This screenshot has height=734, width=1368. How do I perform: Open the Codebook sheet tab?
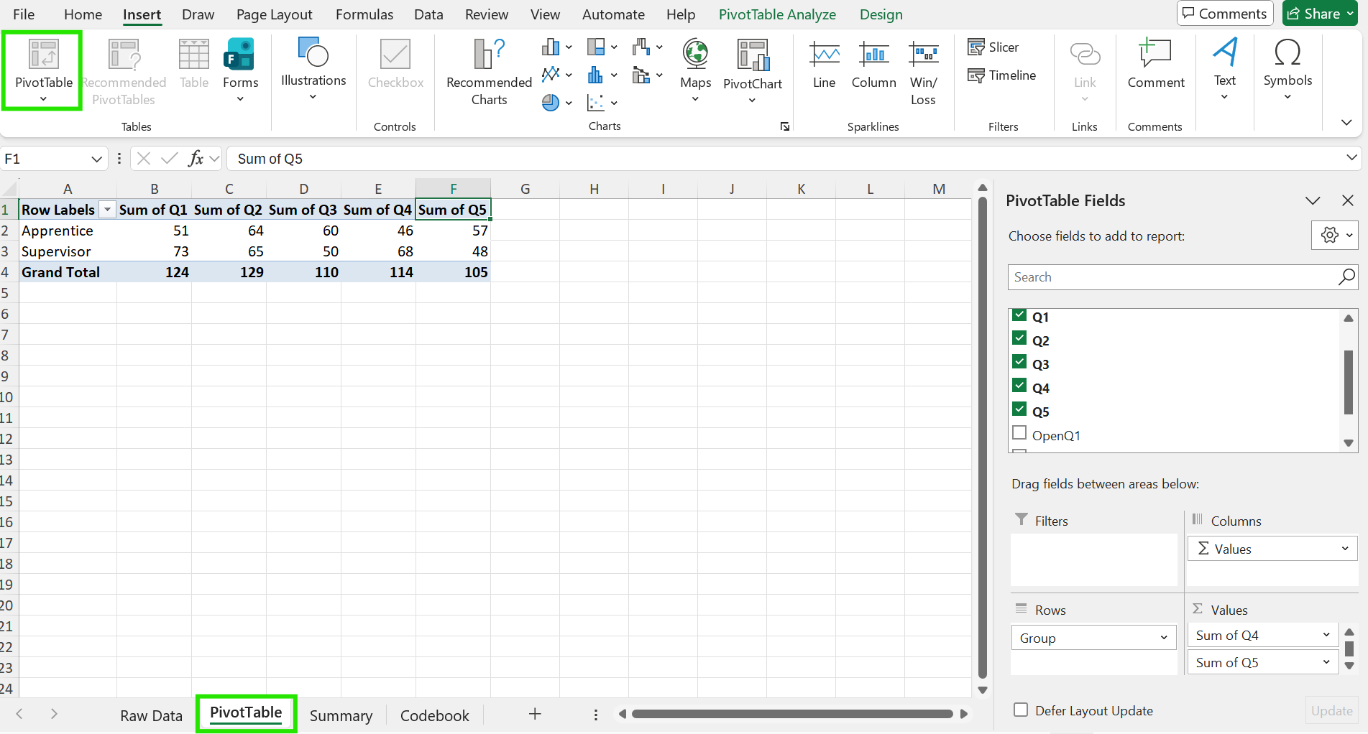[434, 715]
